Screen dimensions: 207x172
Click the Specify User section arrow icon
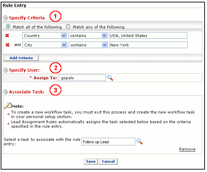[x=6, y=70]
